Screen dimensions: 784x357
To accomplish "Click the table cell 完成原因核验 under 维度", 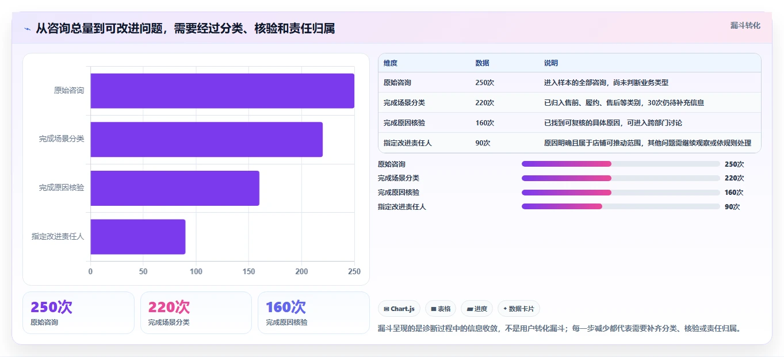I will [404, 123].
